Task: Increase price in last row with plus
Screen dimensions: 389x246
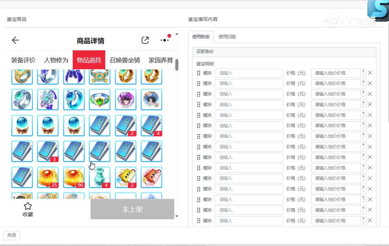Action: point(364,219)
